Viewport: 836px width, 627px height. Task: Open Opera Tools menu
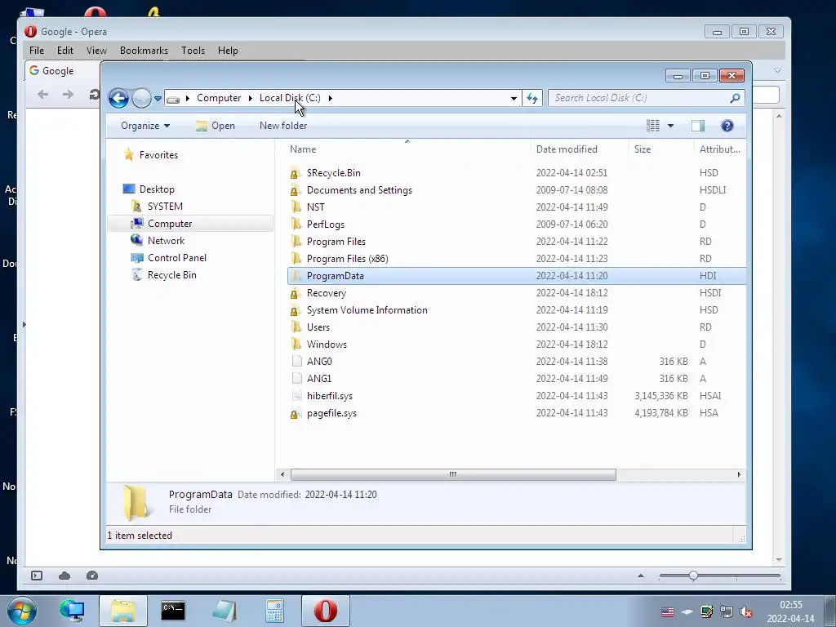[193, 51]
